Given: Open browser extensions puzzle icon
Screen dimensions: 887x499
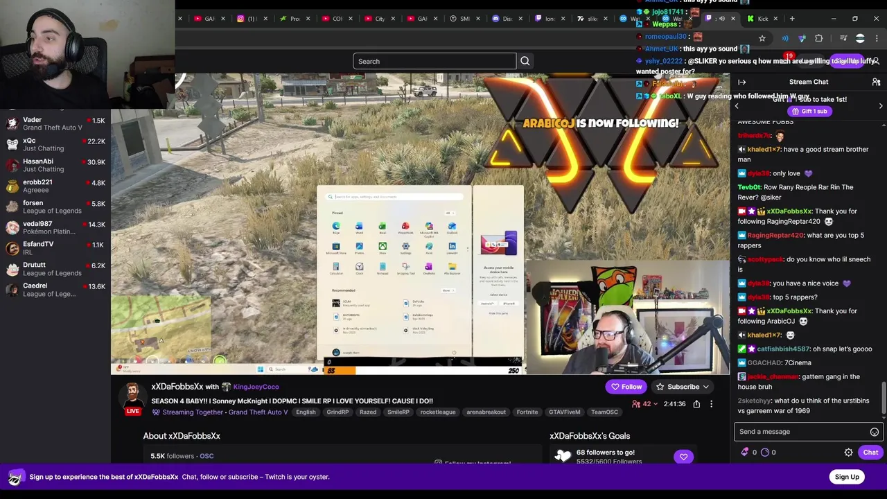Looking at the screenshot, I should (x=818, y=39).
